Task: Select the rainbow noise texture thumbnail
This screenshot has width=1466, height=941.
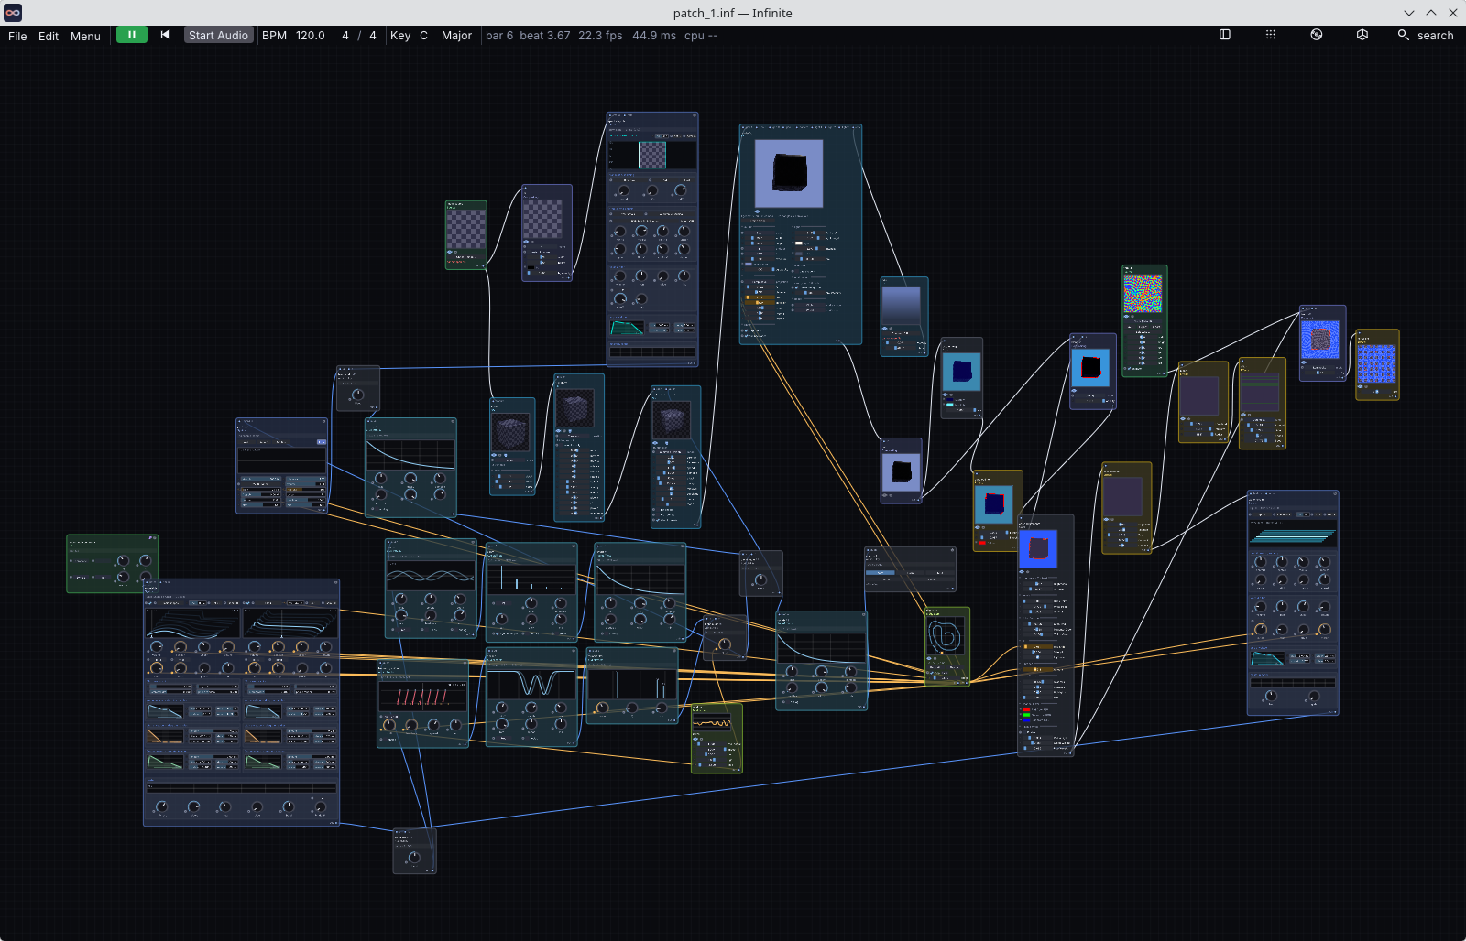Action: click(1143, 294)
